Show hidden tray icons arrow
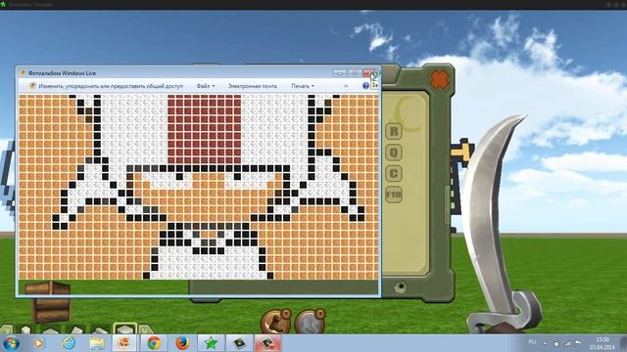The width and height of the screenshot is (627, 352). point(545,343)
